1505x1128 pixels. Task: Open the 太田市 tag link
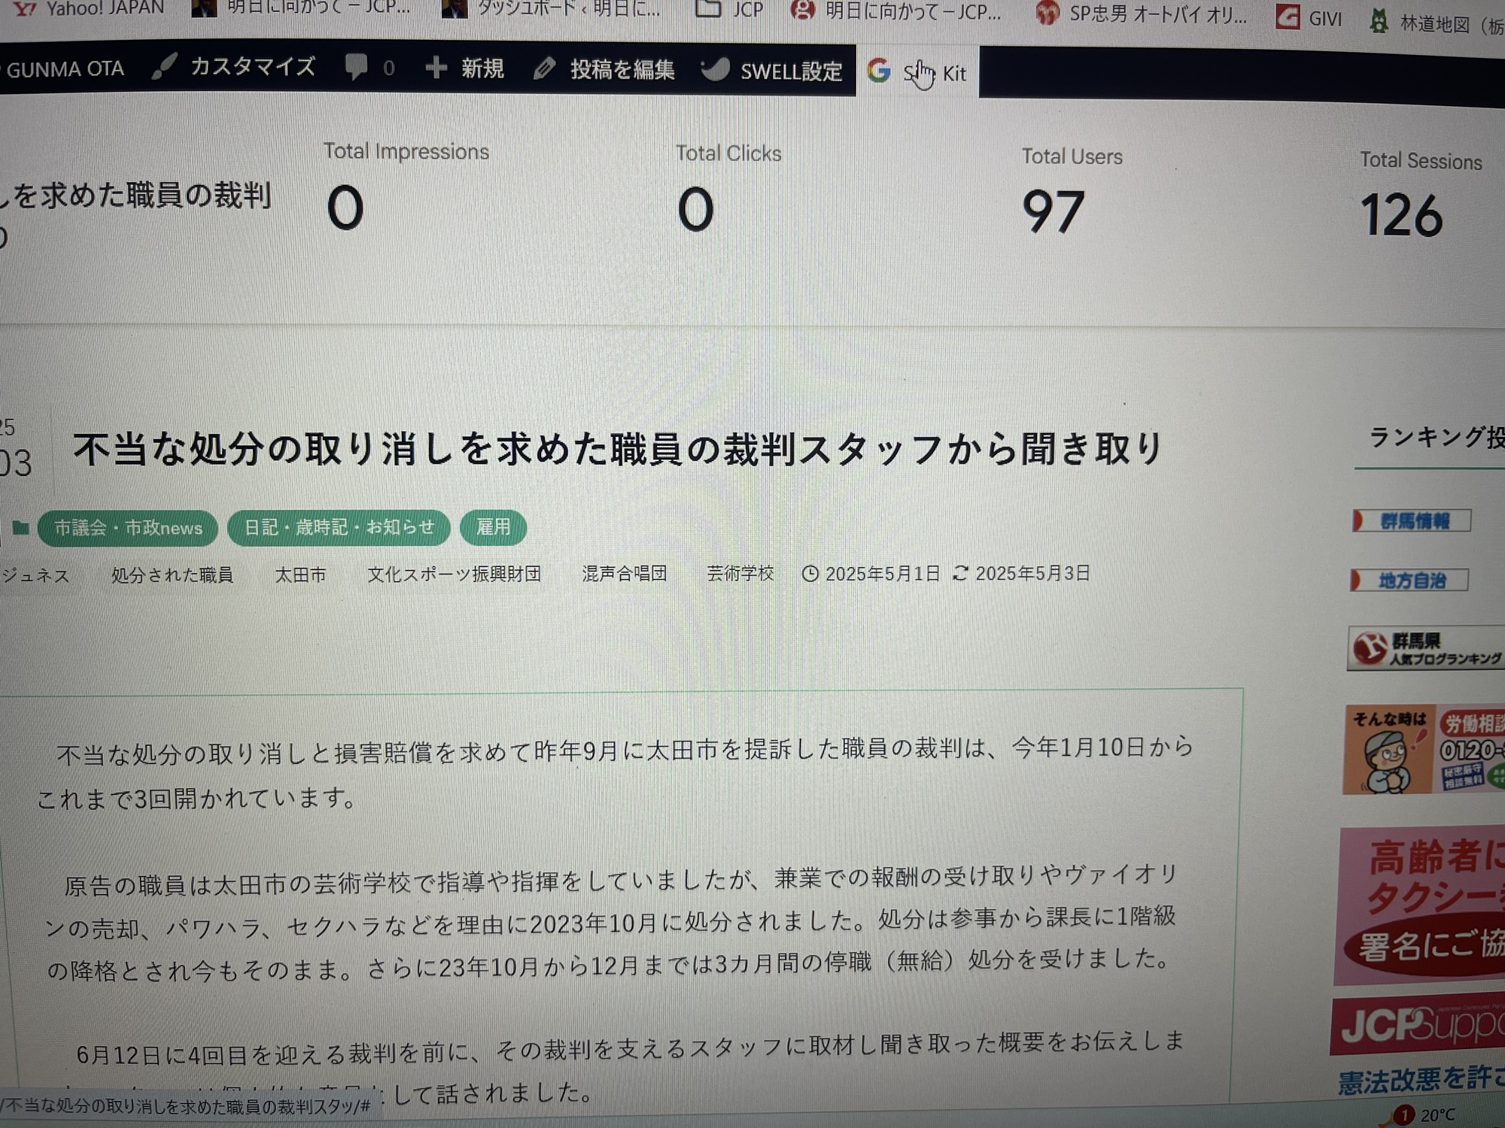tap(300, 575)
